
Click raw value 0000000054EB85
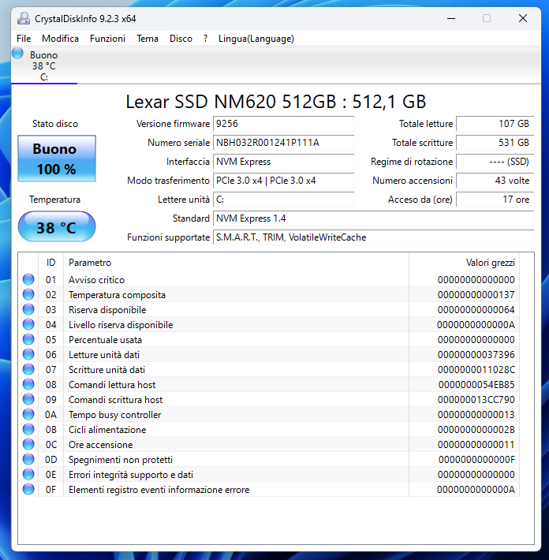476,385
